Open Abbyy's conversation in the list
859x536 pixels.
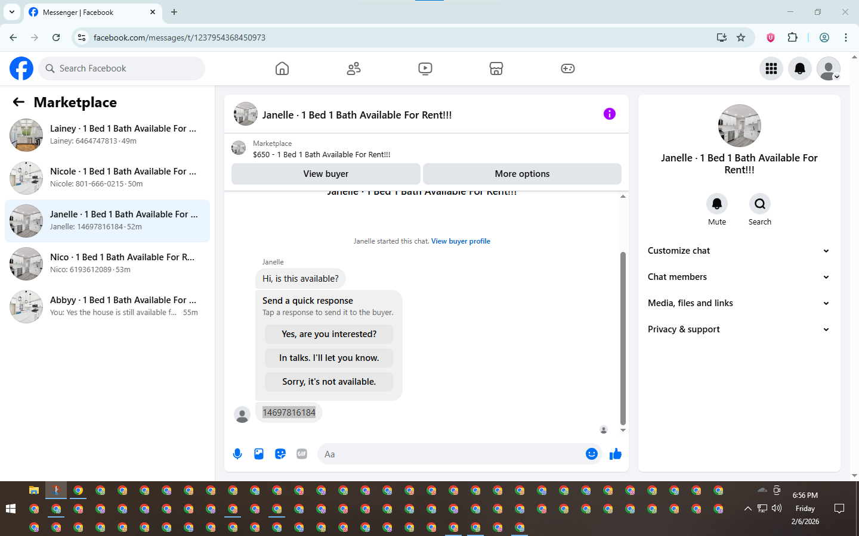(107, 307)
